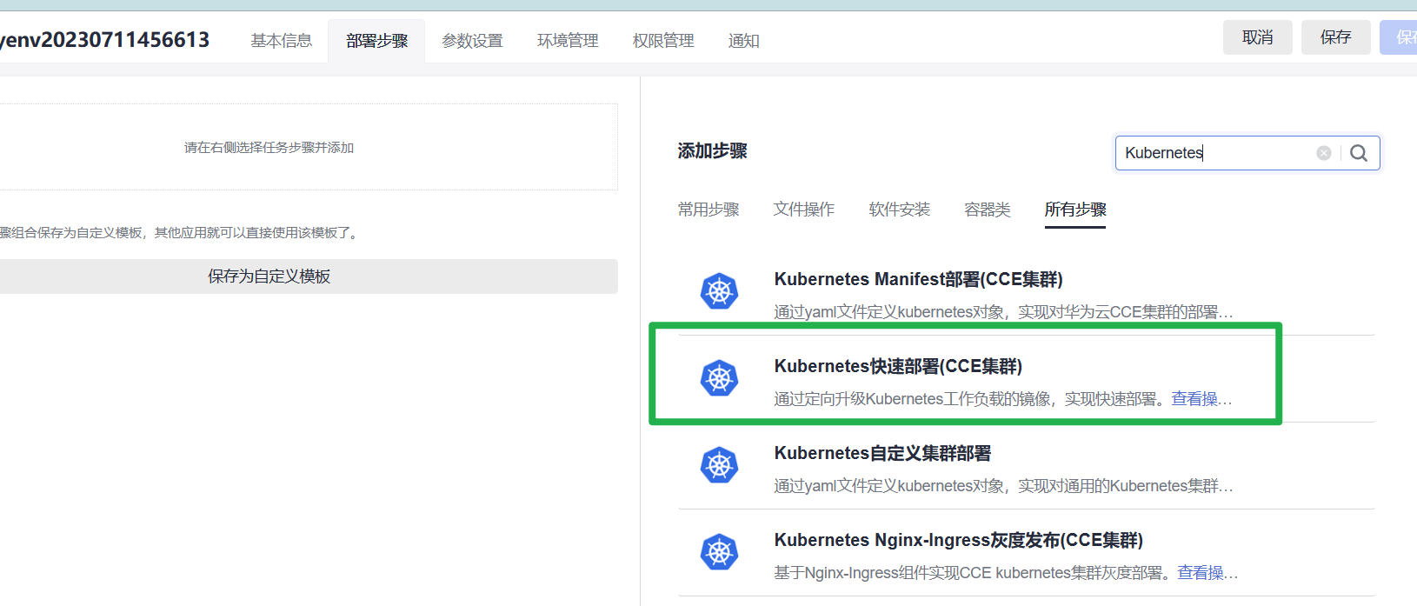
Task: Go to the 参数设置 tab
Action: (472, 41)
